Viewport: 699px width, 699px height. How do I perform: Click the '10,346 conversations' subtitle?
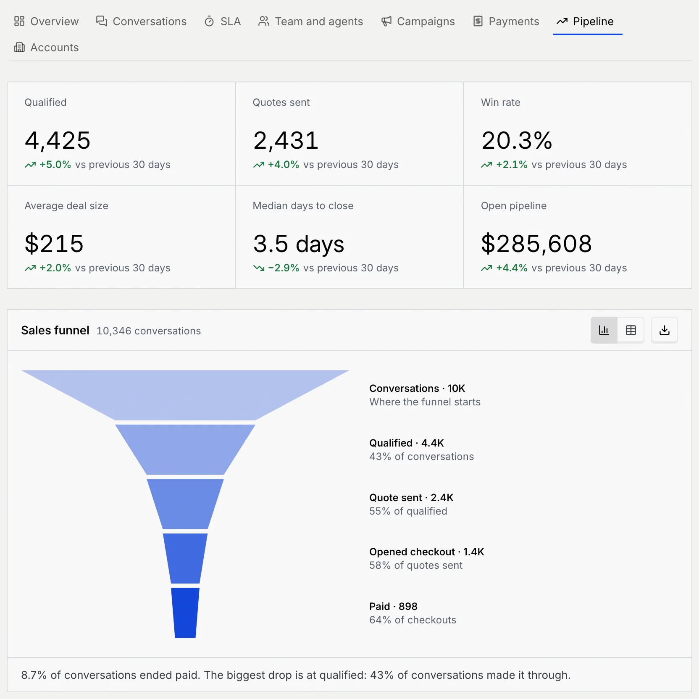point(149,331)
